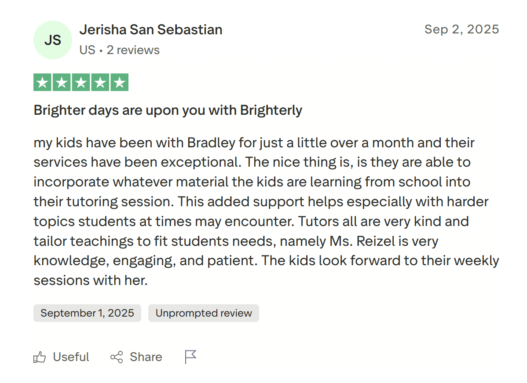Viewport: 527px width, 383px height.
Task: Click the second star in the five-star row
Action: click(x=62, y=82)
